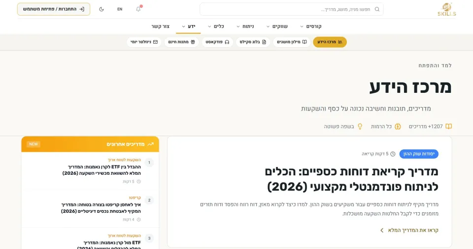473x249 pixels.
Task: Click the login arrow icon in sign-in button
Action: point(82,9)
